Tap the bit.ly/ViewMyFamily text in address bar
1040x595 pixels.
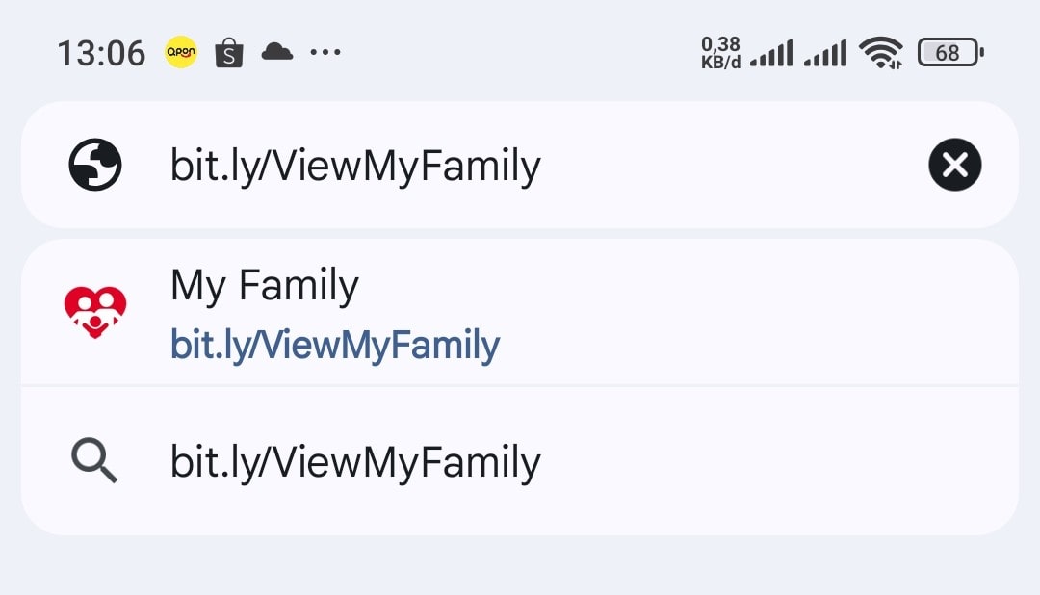[355, 166]
